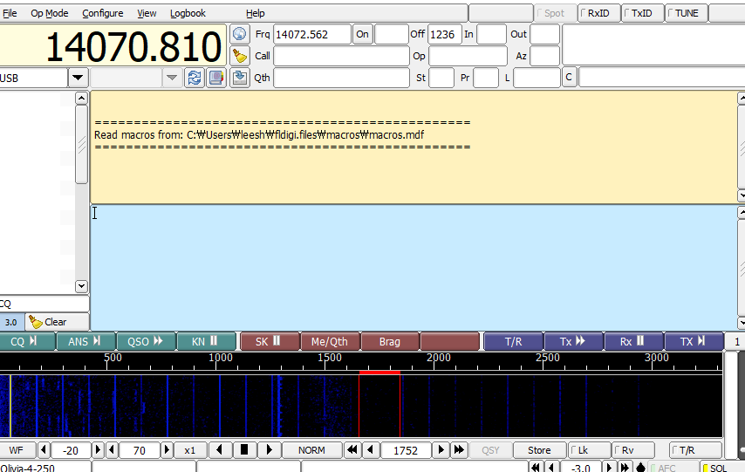Enable the TxID toggle
This screenshot has height=472, width=745.
pyautogui.click(x=642, y=13)
